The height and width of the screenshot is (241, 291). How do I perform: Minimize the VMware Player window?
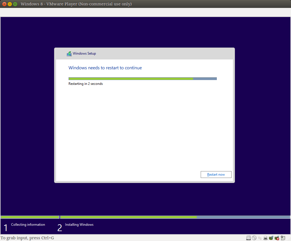(x=10, y=4)
